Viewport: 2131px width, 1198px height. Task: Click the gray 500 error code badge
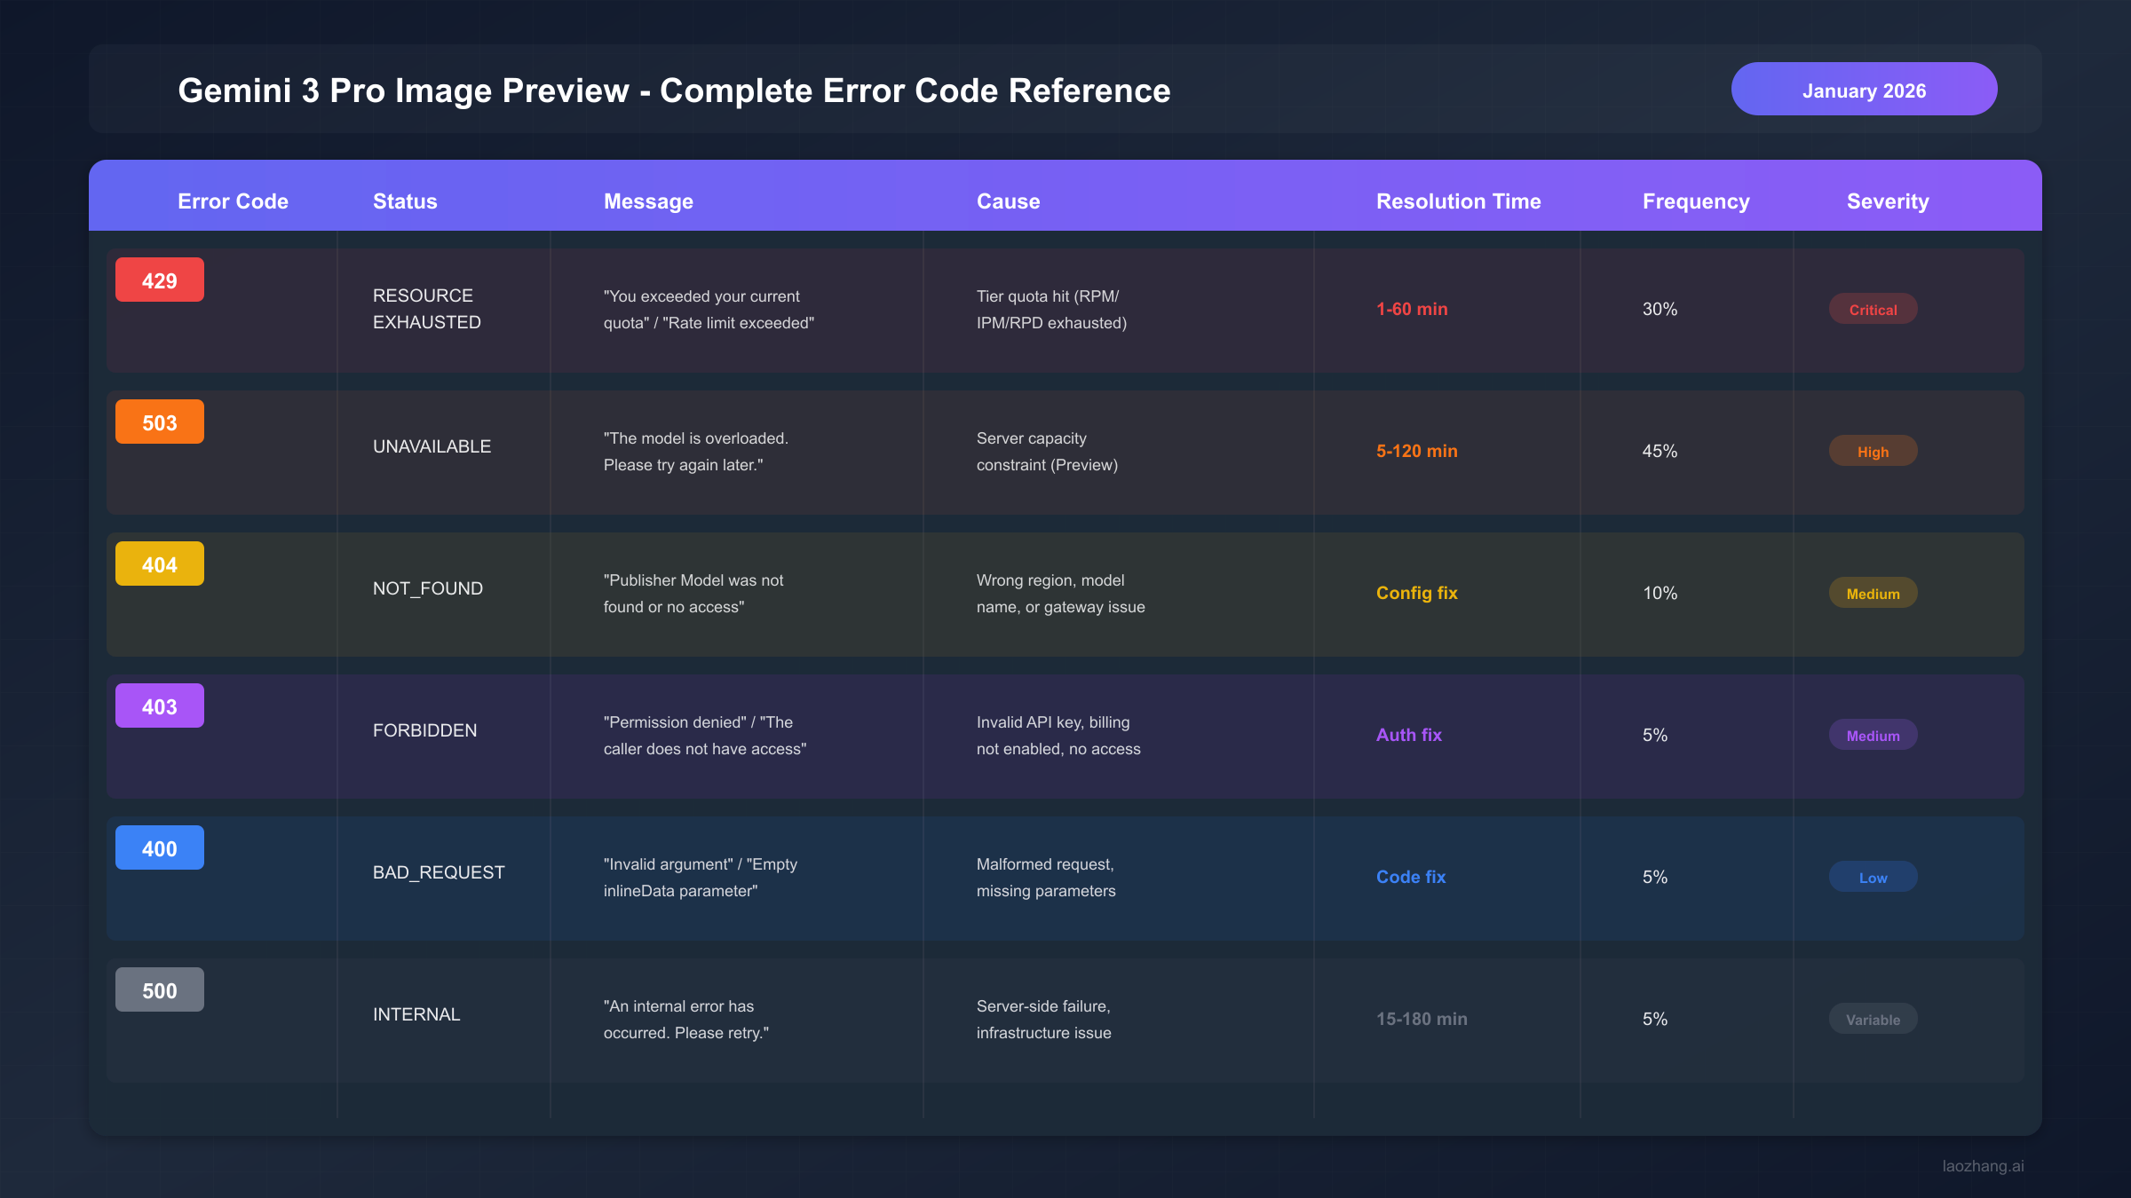coord(159,989)
